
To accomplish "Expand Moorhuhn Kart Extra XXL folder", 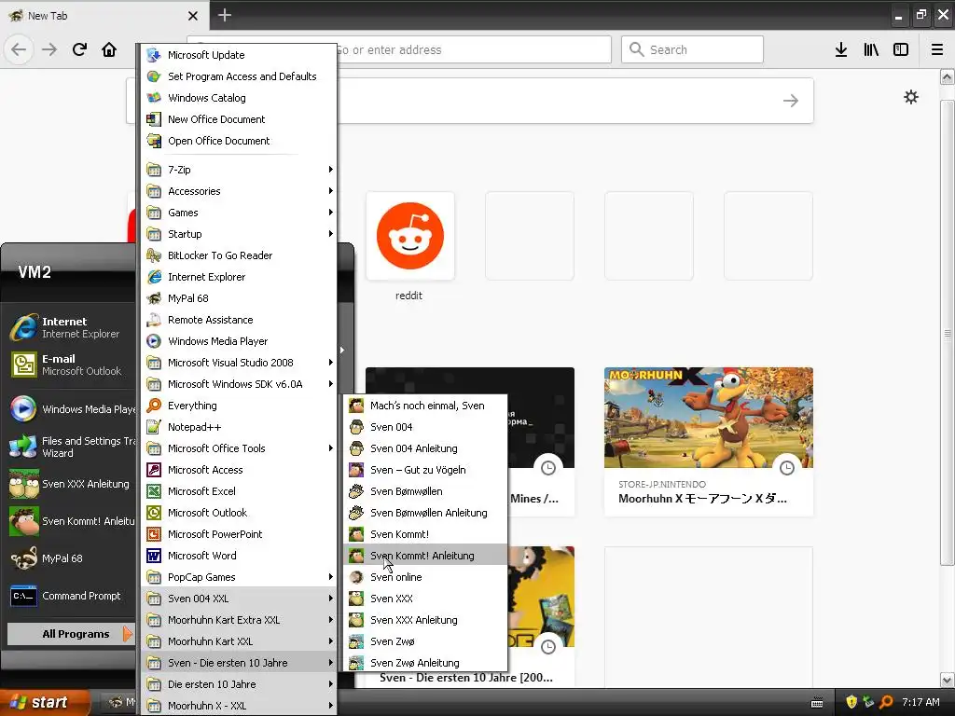I will tap(239, 620).
